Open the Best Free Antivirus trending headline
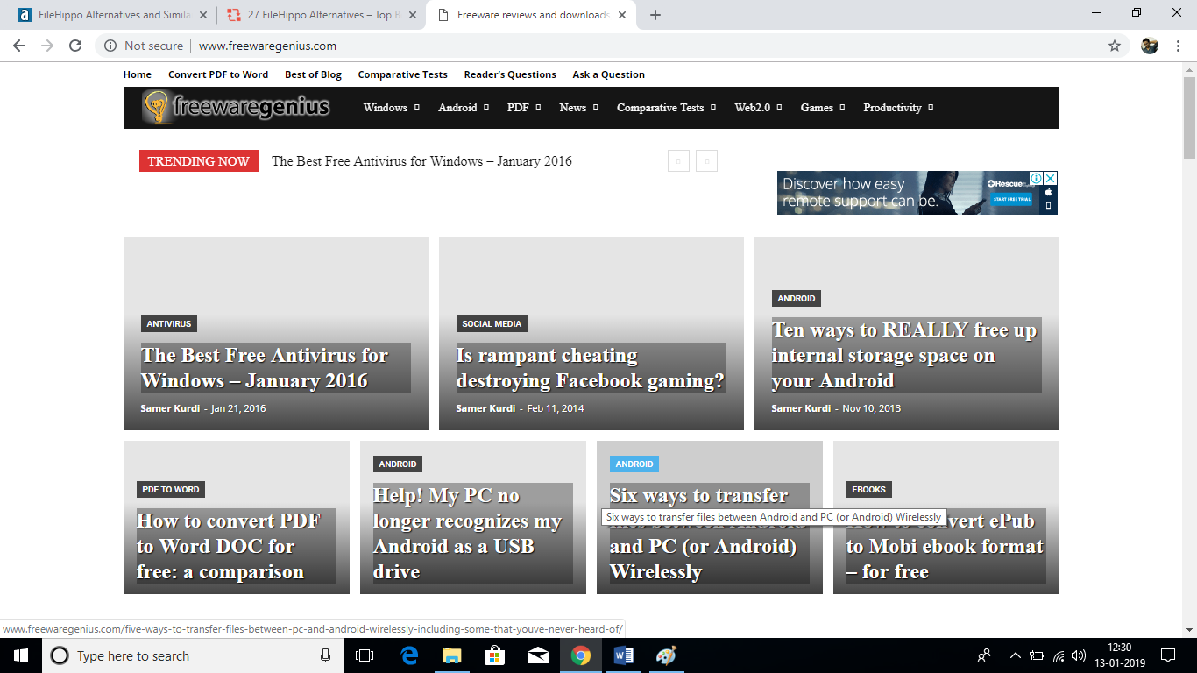 421,161
